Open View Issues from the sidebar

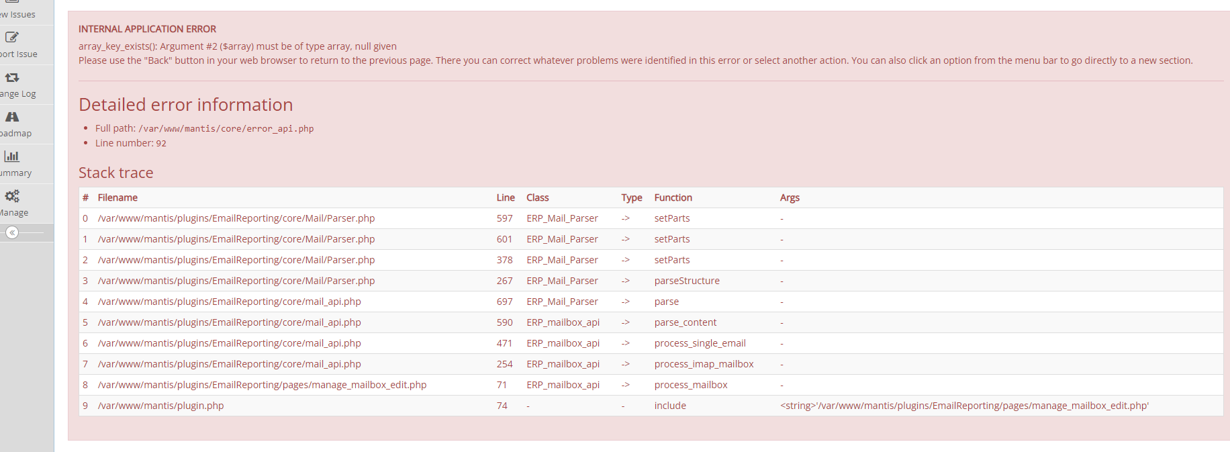(19, 14)
